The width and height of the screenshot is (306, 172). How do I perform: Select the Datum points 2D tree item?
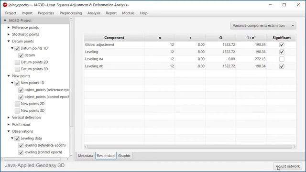point(34,62)
